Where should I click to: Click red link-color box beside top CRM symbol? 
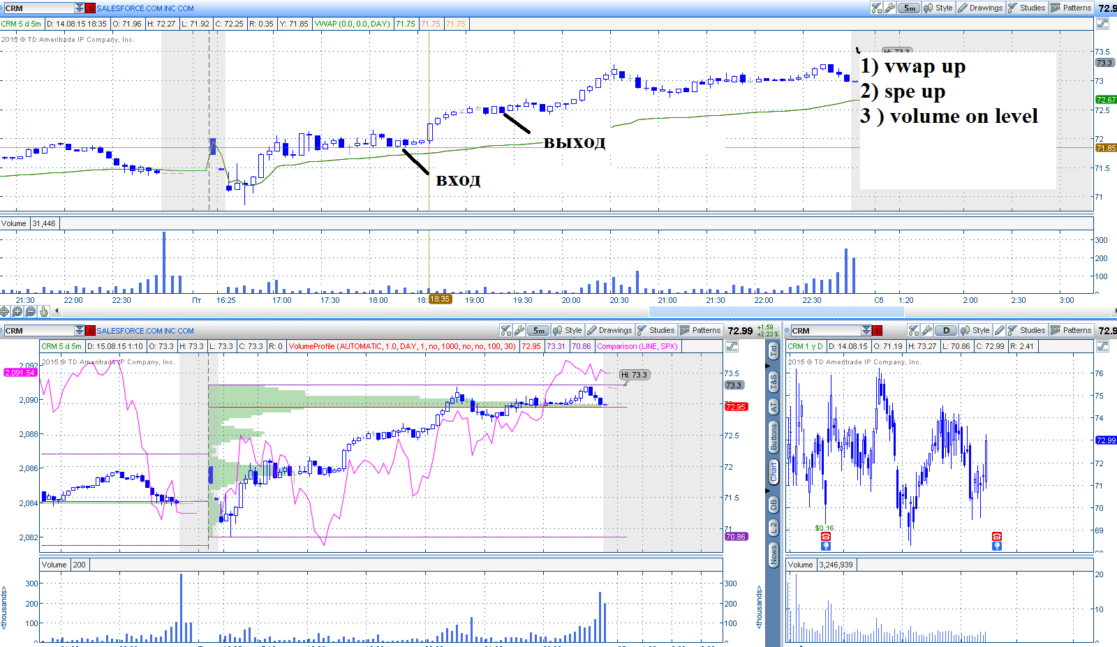[90, 8]
